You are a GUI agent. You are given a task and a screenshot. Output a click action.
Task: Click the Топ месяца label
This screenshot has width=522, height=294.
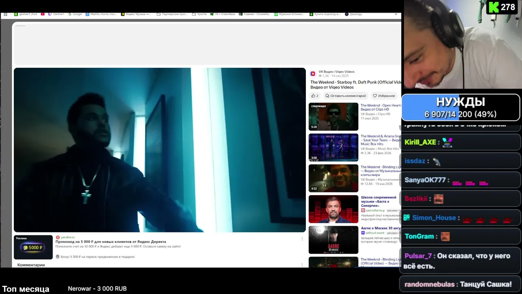26,289
